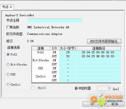This screenshot has width=126, height=109.
Task: Select the Poll connection radio button
Action: (8, 54)
